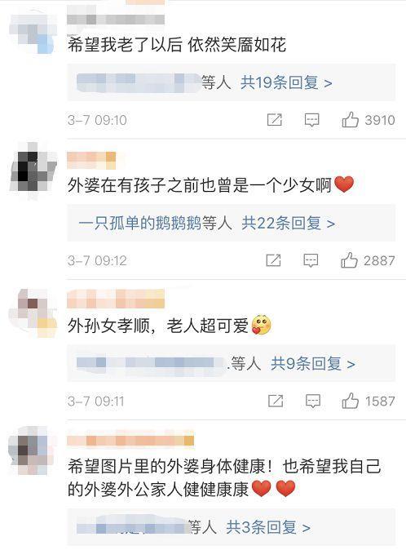The image size is (406, 550).
Task: Share the comment posted at 3-7 09:12
Action: coord(273,260)
